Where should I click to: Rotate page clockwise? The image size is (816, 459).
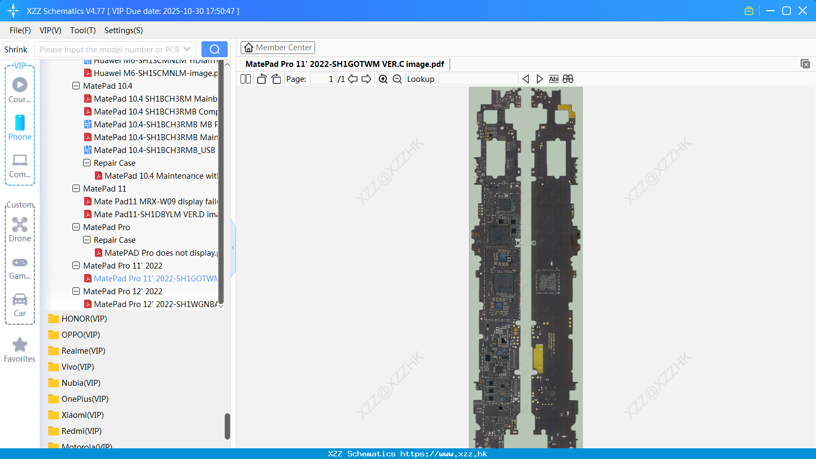tap(276, 79)
